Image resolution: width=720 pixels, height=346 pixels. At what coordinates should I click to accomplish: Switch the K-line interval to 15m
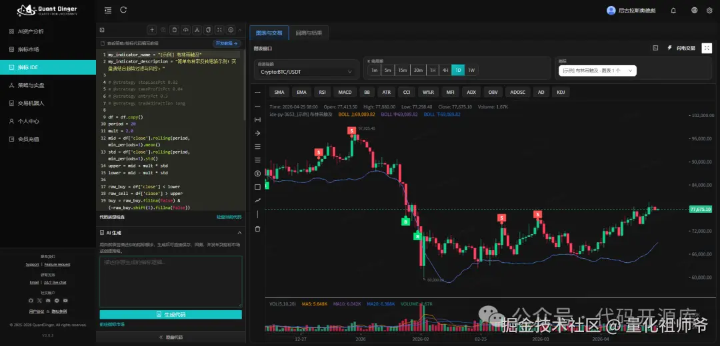403,70
